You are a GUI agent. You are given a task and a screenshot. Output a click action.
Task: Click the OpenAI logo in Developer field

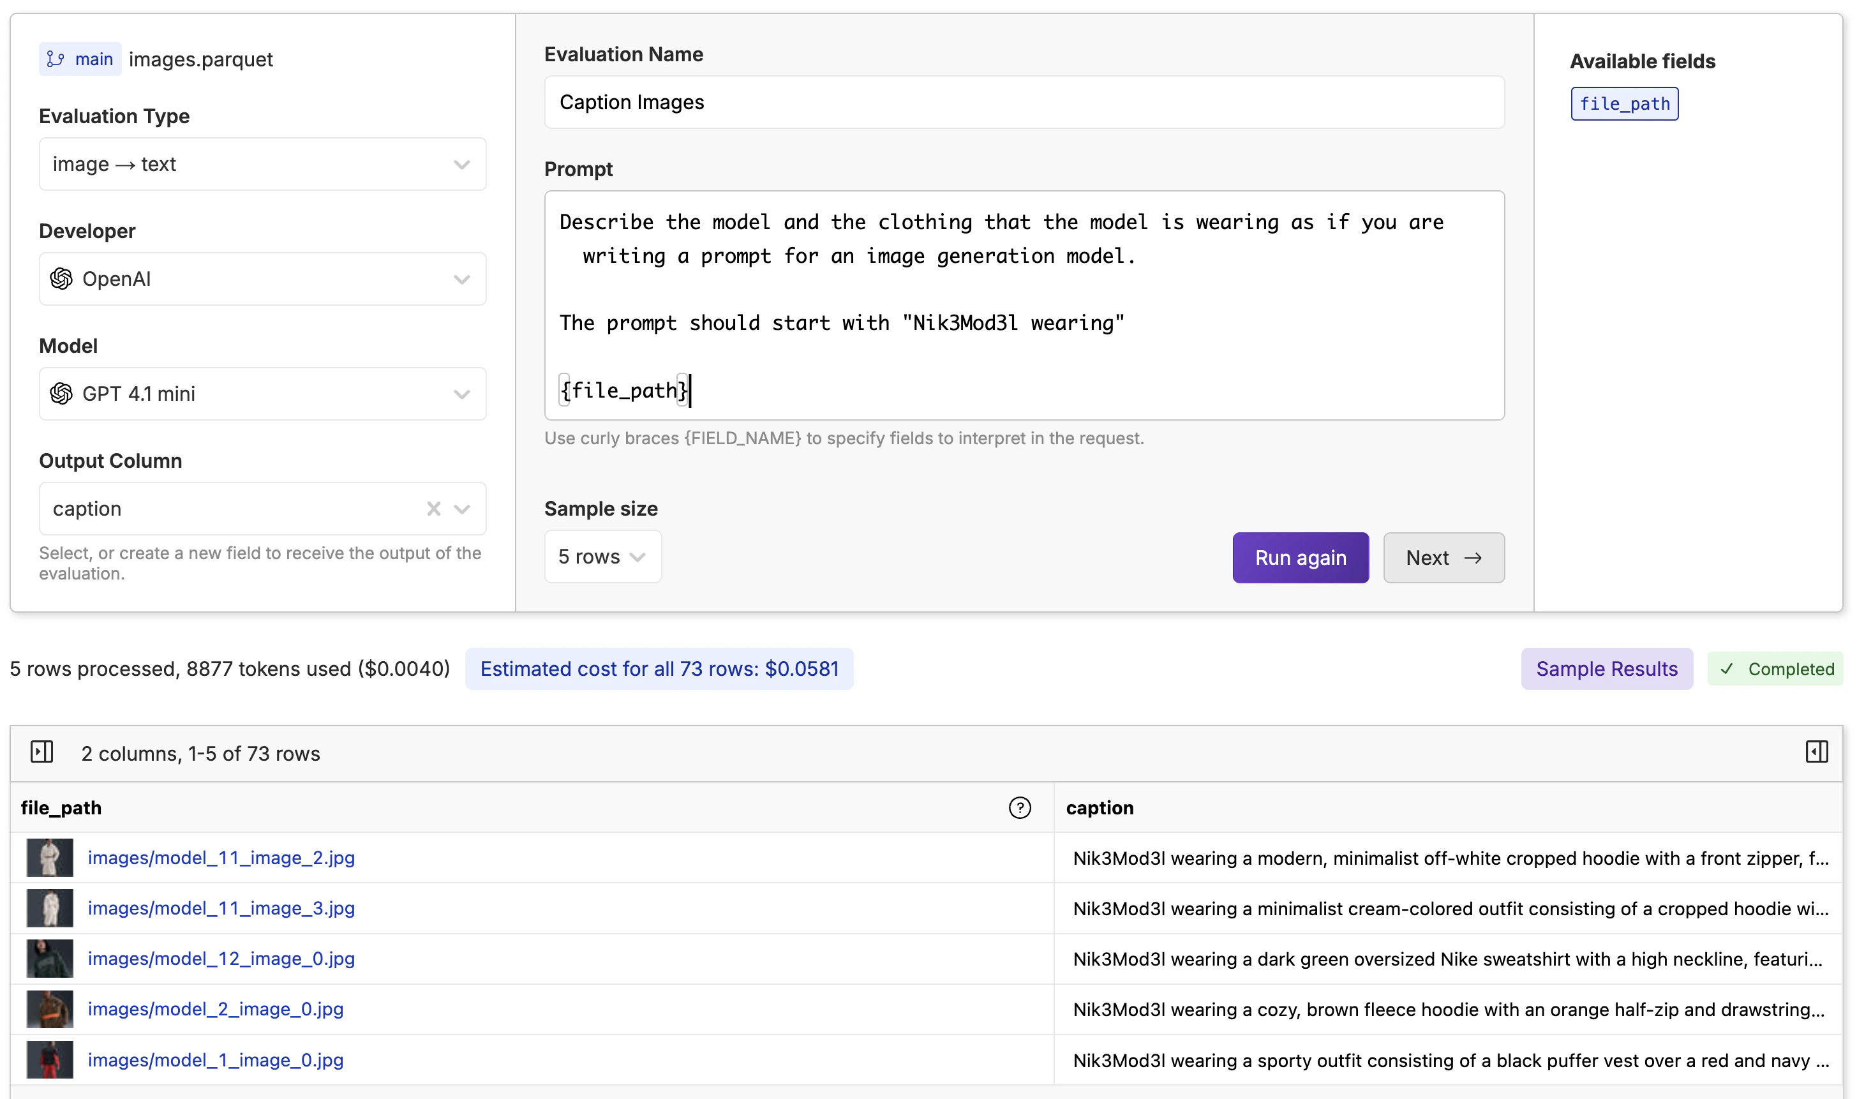(x=61, y=279)
